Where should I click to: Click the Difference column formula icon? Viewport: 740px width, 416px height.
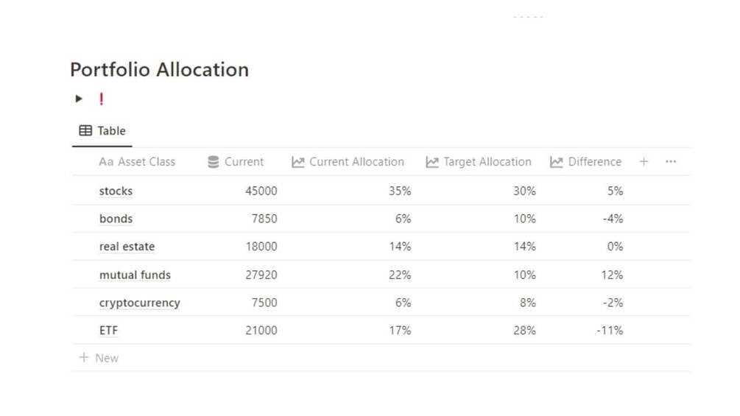pyautogui.click(x=557, y=162)
